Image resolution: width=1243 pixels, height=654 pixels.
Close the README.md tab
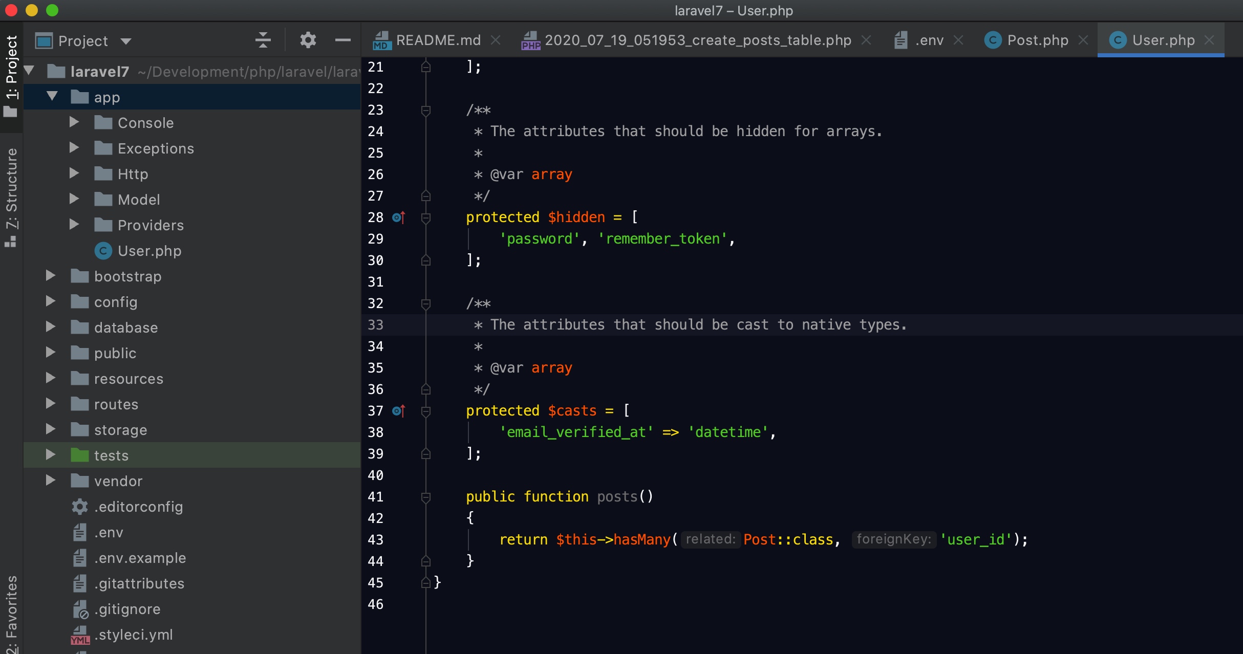[496, 40]
